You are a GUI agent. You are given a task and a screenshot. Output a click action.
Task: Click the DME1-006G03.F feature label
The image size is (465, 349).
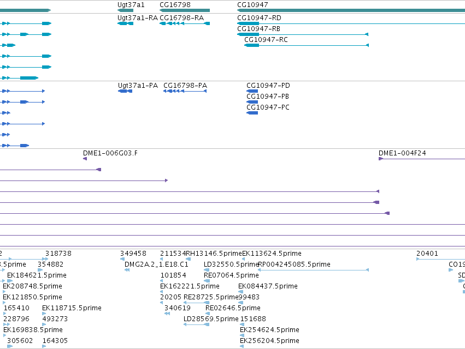110,153
